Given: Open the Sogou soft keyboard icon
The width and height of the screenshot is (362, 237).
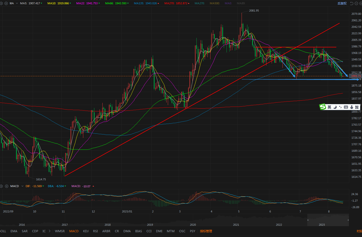Looking at the screenshot, I should 346,107.
